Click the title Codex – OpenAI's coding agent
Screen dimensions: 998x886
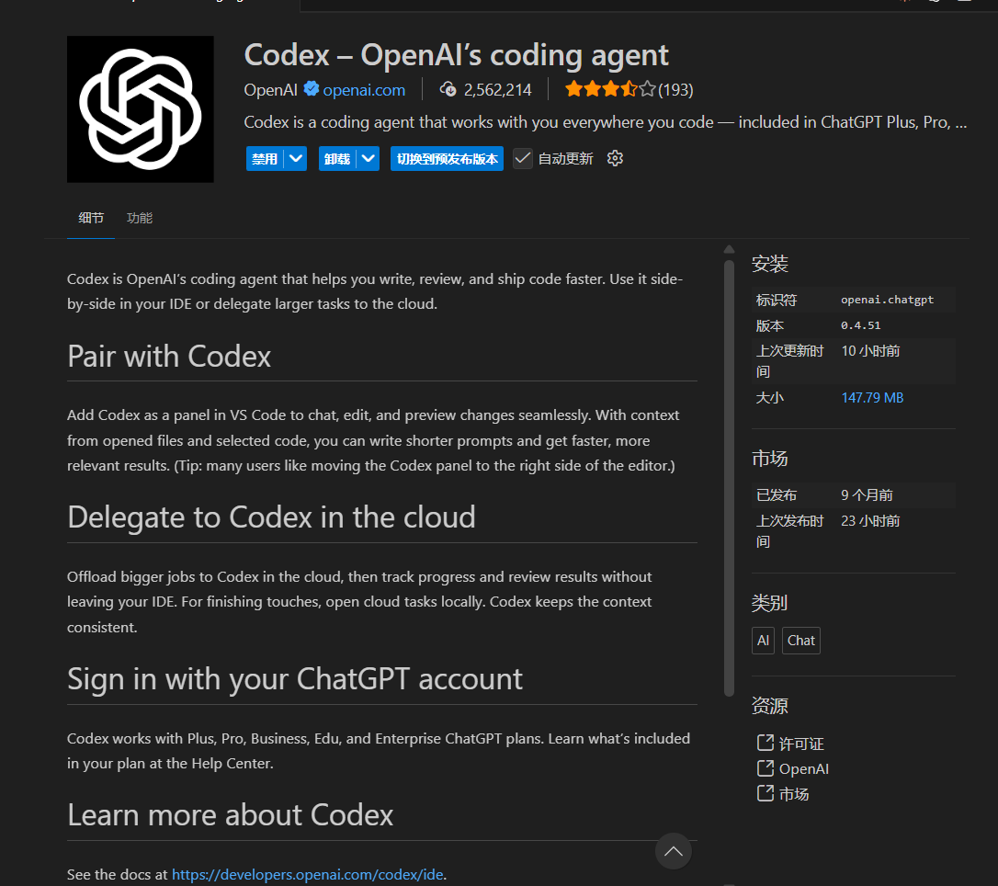(457, 55)
